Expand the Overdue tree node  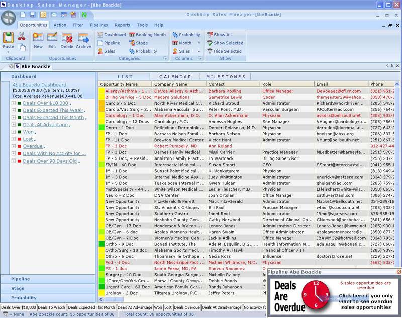pyautogui.click(x=14, y=146)
